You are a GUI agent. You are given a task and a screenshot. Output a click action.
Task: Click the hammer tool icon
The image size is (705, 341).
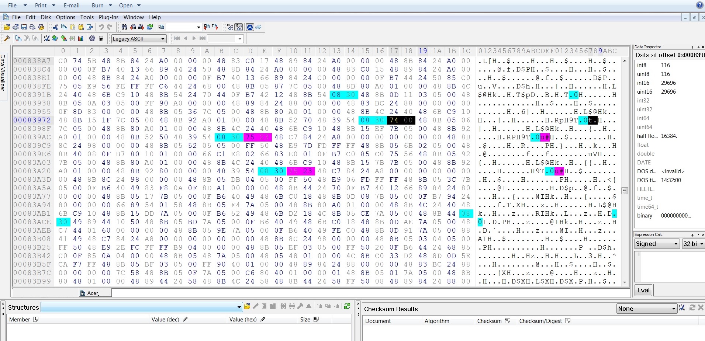7,38
